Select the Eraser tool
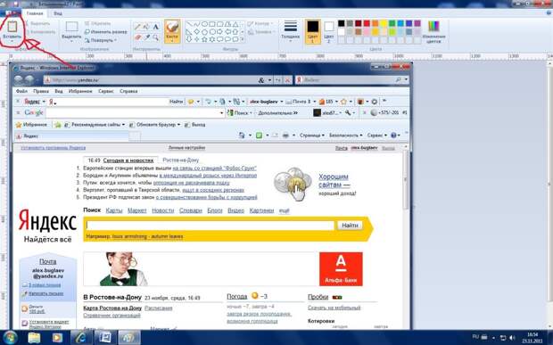The height and width of the screenshot is (345, 553). coord(137,37)
